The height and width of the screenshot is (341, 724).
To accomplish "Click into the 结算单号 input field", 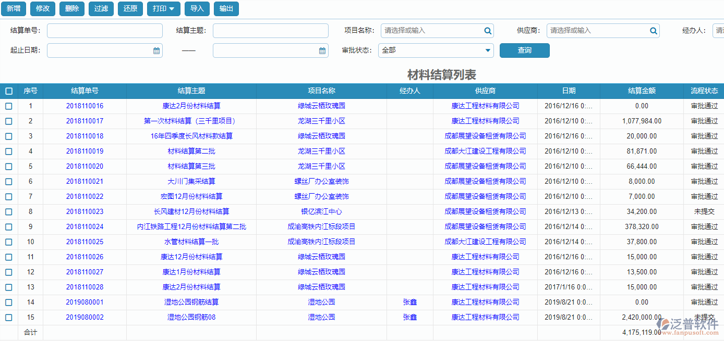I will click(104, 31).
